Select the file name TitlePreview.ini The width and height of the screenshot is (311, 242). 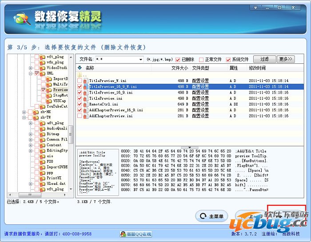(106, 98)
